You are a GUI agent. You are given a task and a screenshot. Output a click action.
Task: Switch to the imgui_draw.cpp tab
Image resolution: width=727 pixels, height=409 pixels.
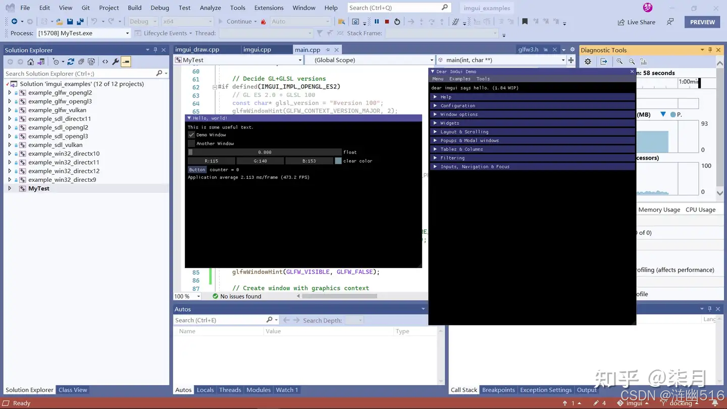[197, 49]
